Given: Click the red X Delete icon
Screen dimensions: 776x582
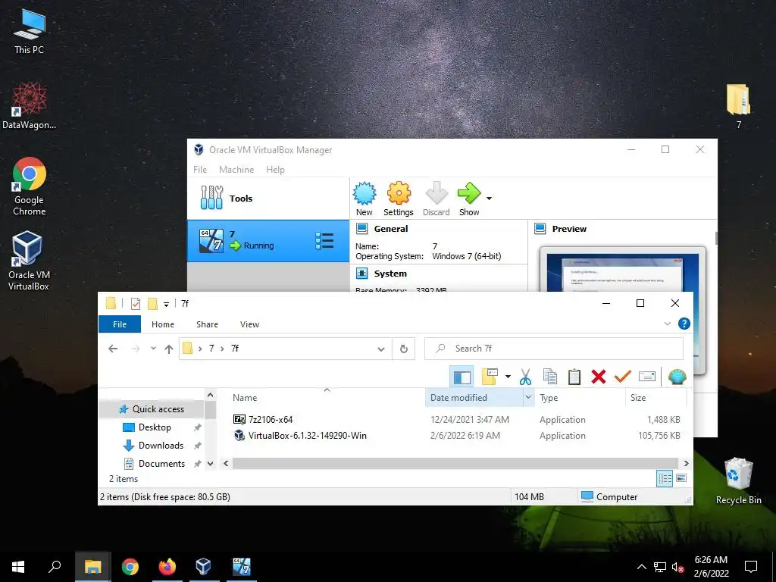Looking at the screenshot, I should (599, 377).
